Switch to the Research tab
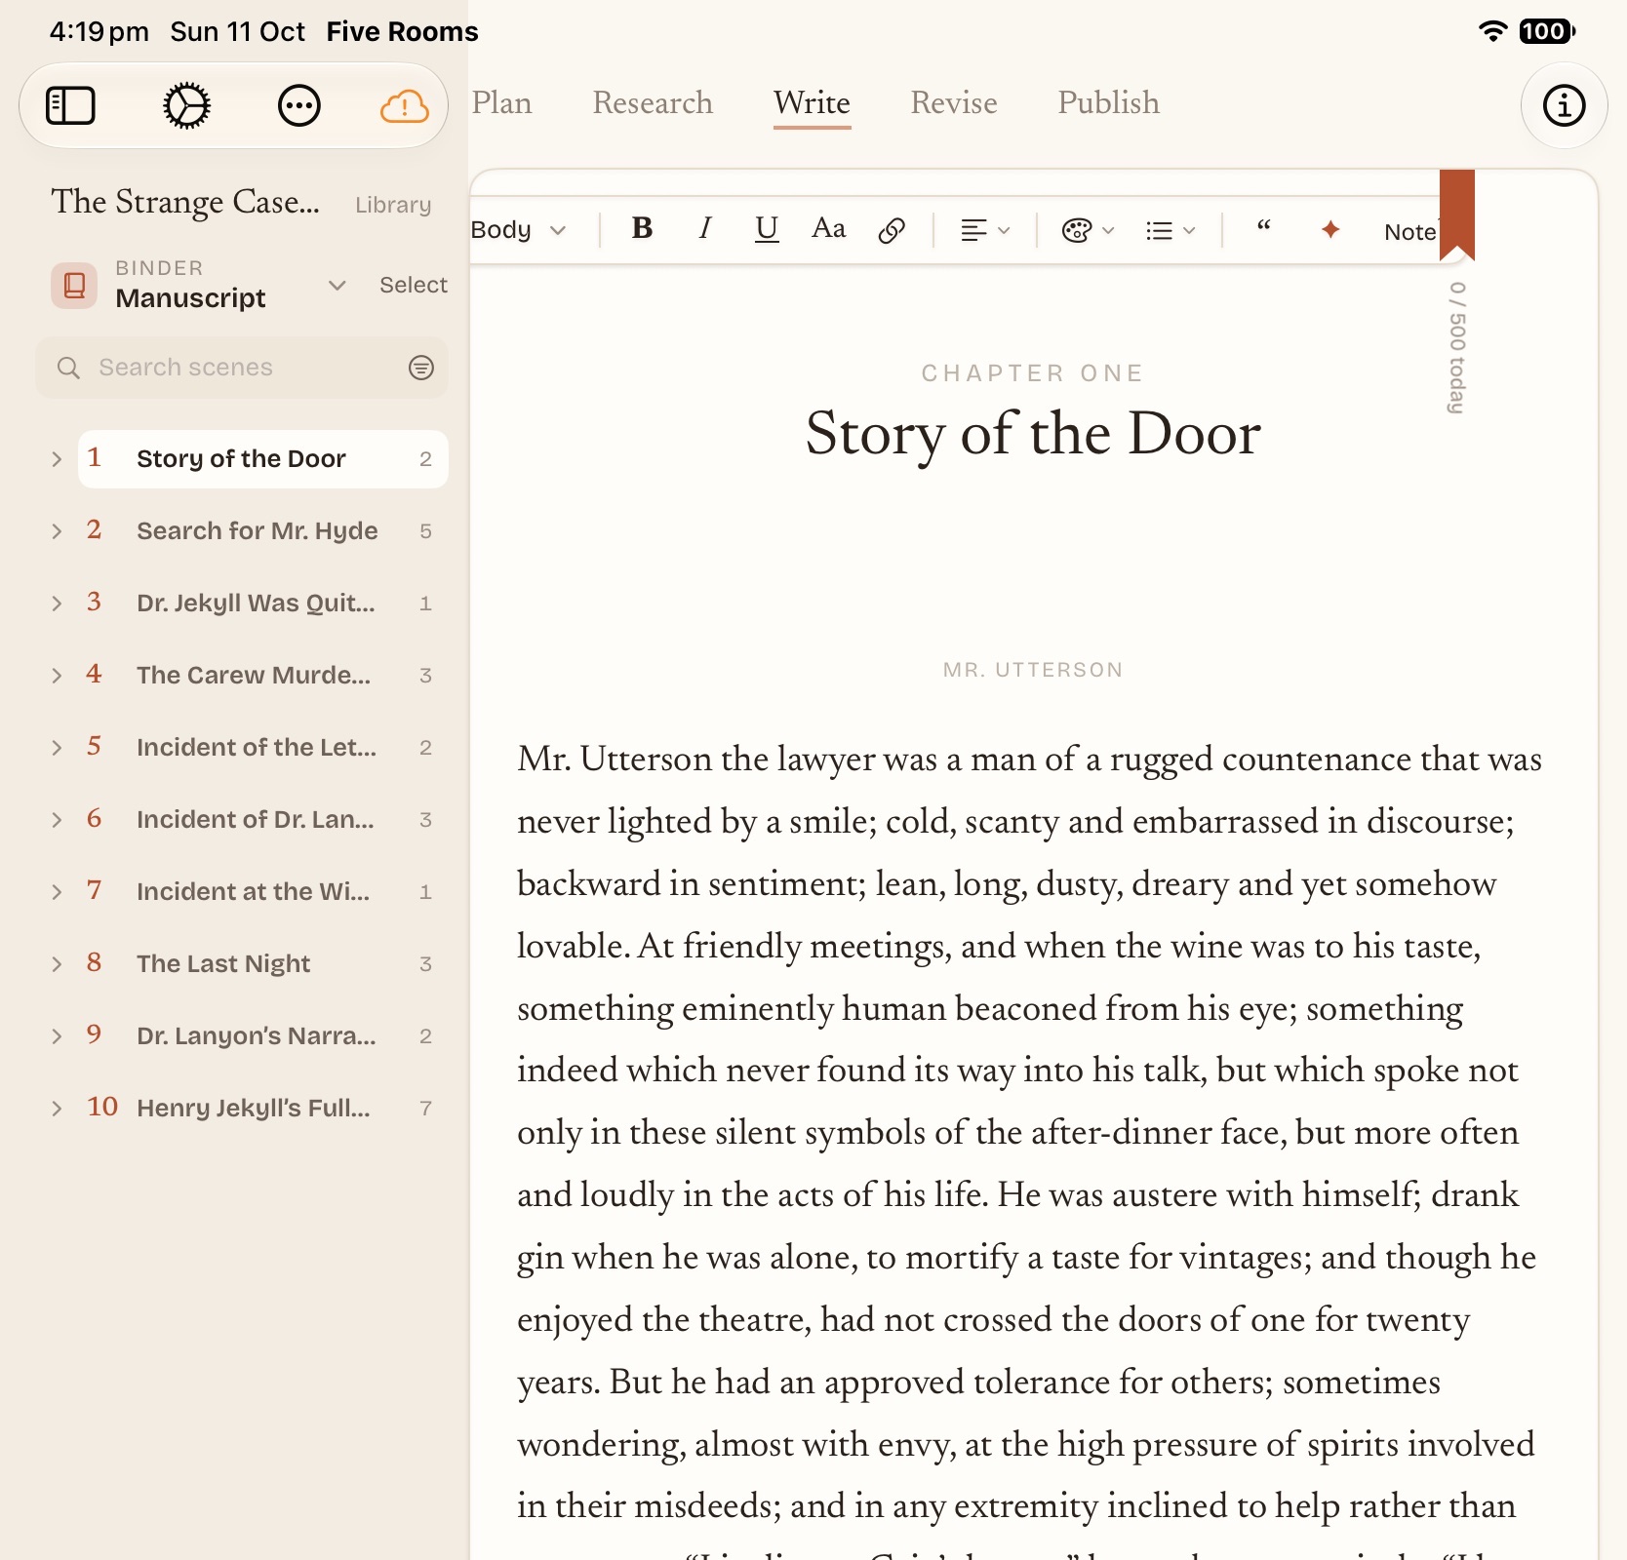The image size is (1627, 1560). 653,102
